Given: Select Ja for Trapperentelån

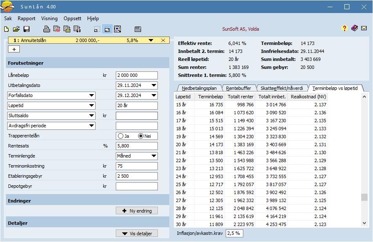Looking at the screenshot, I should (x=121, y=136).
